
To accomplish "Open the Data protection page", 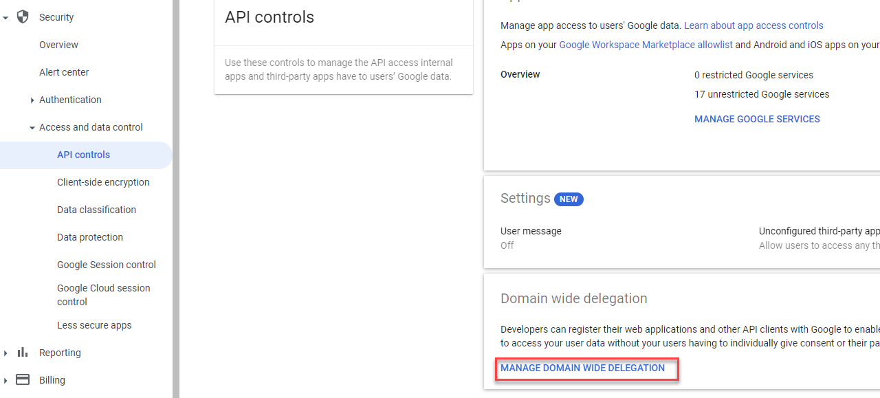I will pos(89,237).
